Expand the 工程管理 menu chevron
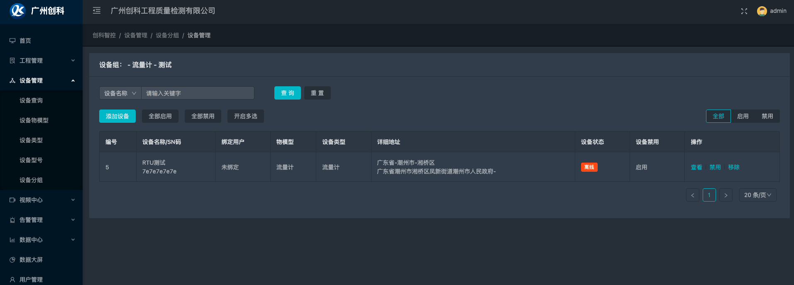The height and width of the screenshot is (285, 794). point(73,61)
